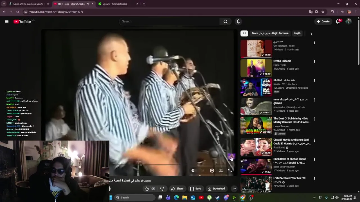View site information icon
Viewport: 360px width, 202px height.
click(26, 12)
